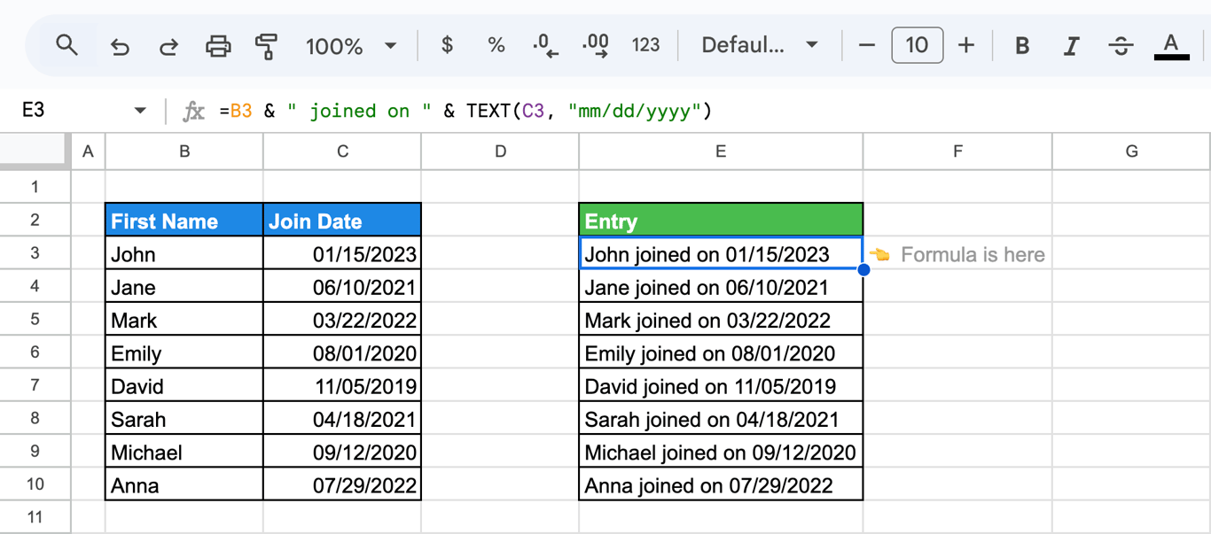Screen dimensions: 1211x534
Task: Click the Join Date header cell
Action: tap(342, 221)
